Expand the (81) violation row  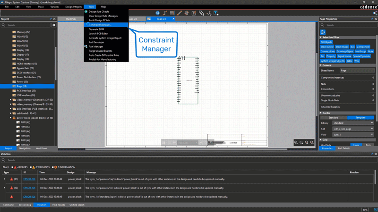pos(4,179)
